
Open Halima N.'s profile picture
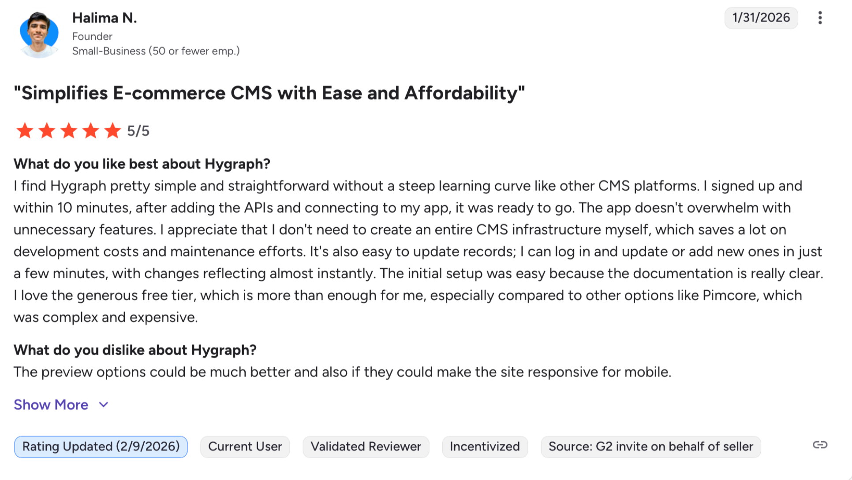[39, 34]
